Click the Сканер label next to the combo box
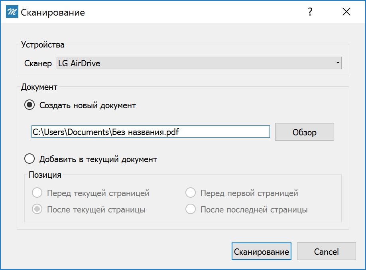 coord(38,64)
